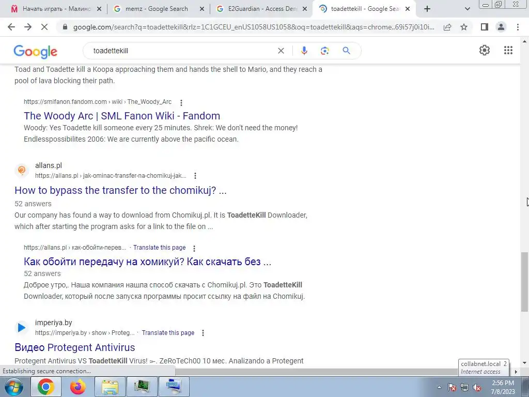Show hidden system tray icons
Viewport: 529px width, 397px height.
(x=439, y=388)
